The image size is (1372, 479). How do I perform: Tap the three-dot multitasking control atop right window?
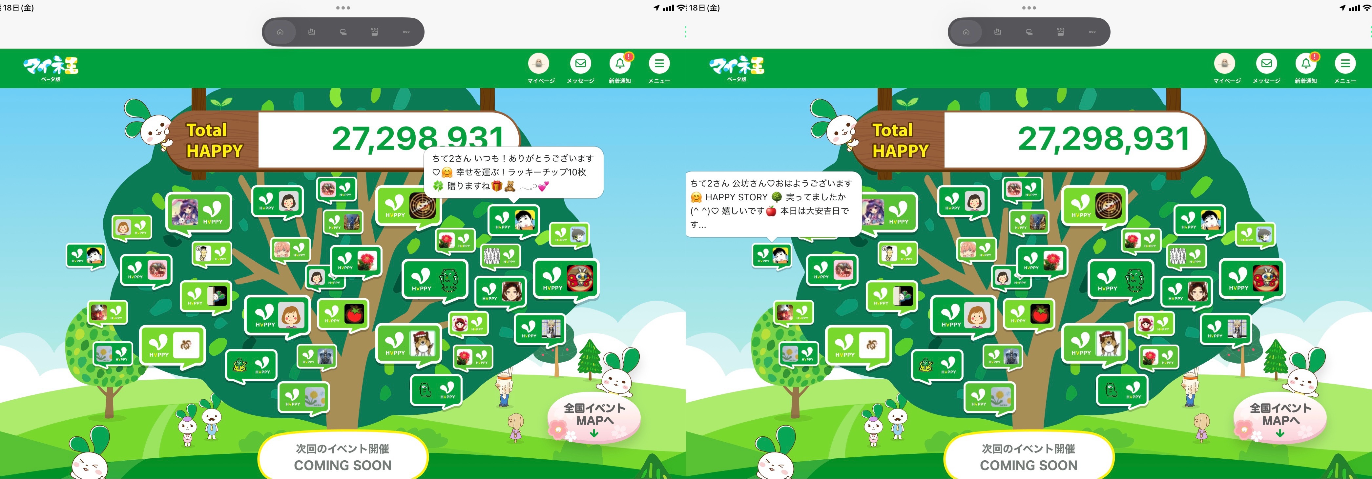[1029, 8]
